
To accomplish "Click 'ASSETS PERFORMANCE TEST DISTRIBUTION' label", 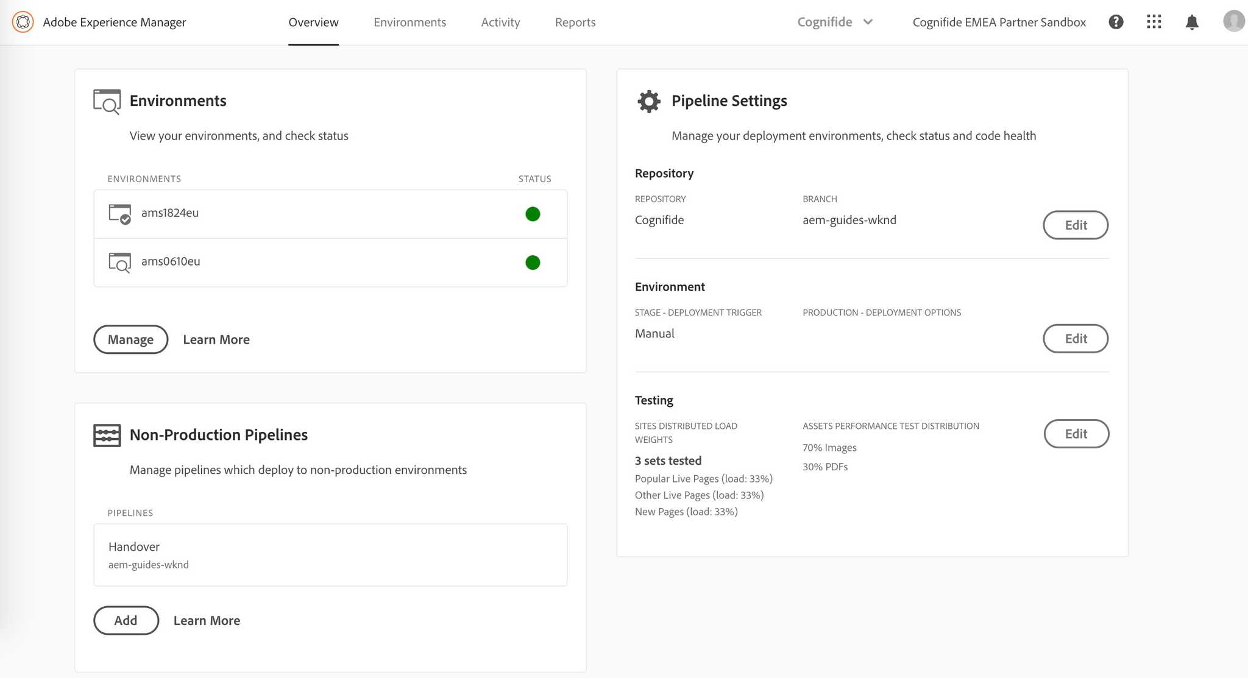I will (x=891, y=426).
